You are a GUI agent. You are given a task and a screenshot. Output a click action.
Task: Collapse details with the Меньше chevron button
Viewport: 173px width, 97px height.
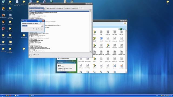point(31,55)
